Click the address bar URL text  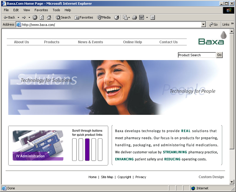(x=39, y=25)
